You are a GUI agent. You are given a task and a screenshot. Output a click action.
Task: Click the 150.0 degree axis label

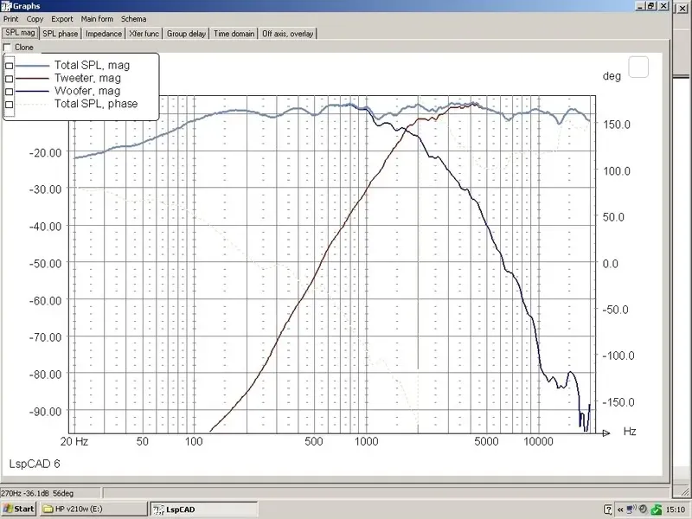(617, 125)
